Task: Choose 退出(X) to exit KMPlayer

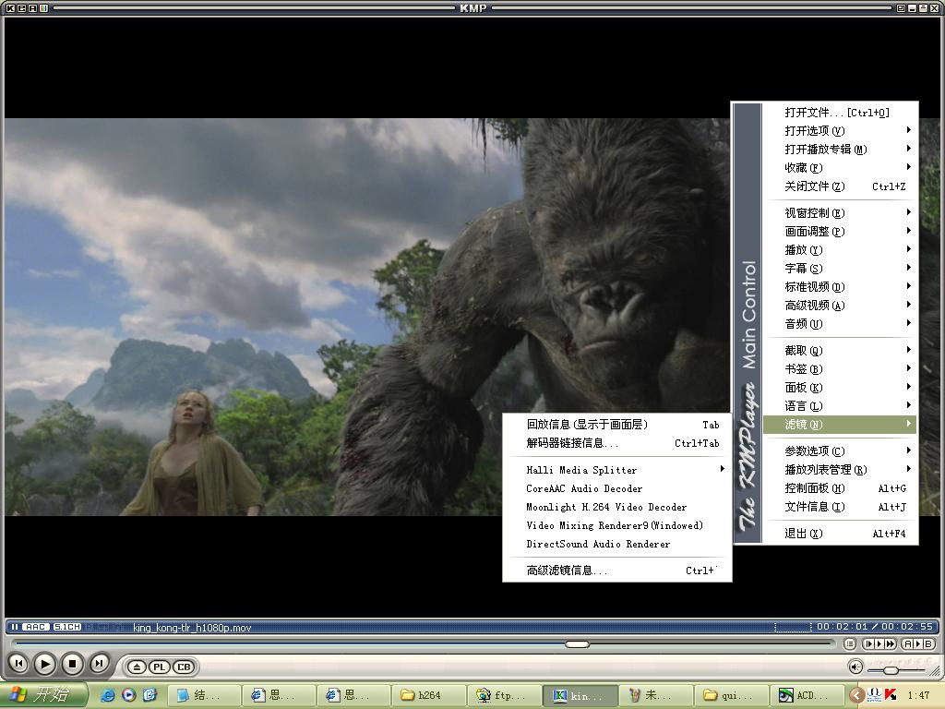Action: click(x=840, y=534)
